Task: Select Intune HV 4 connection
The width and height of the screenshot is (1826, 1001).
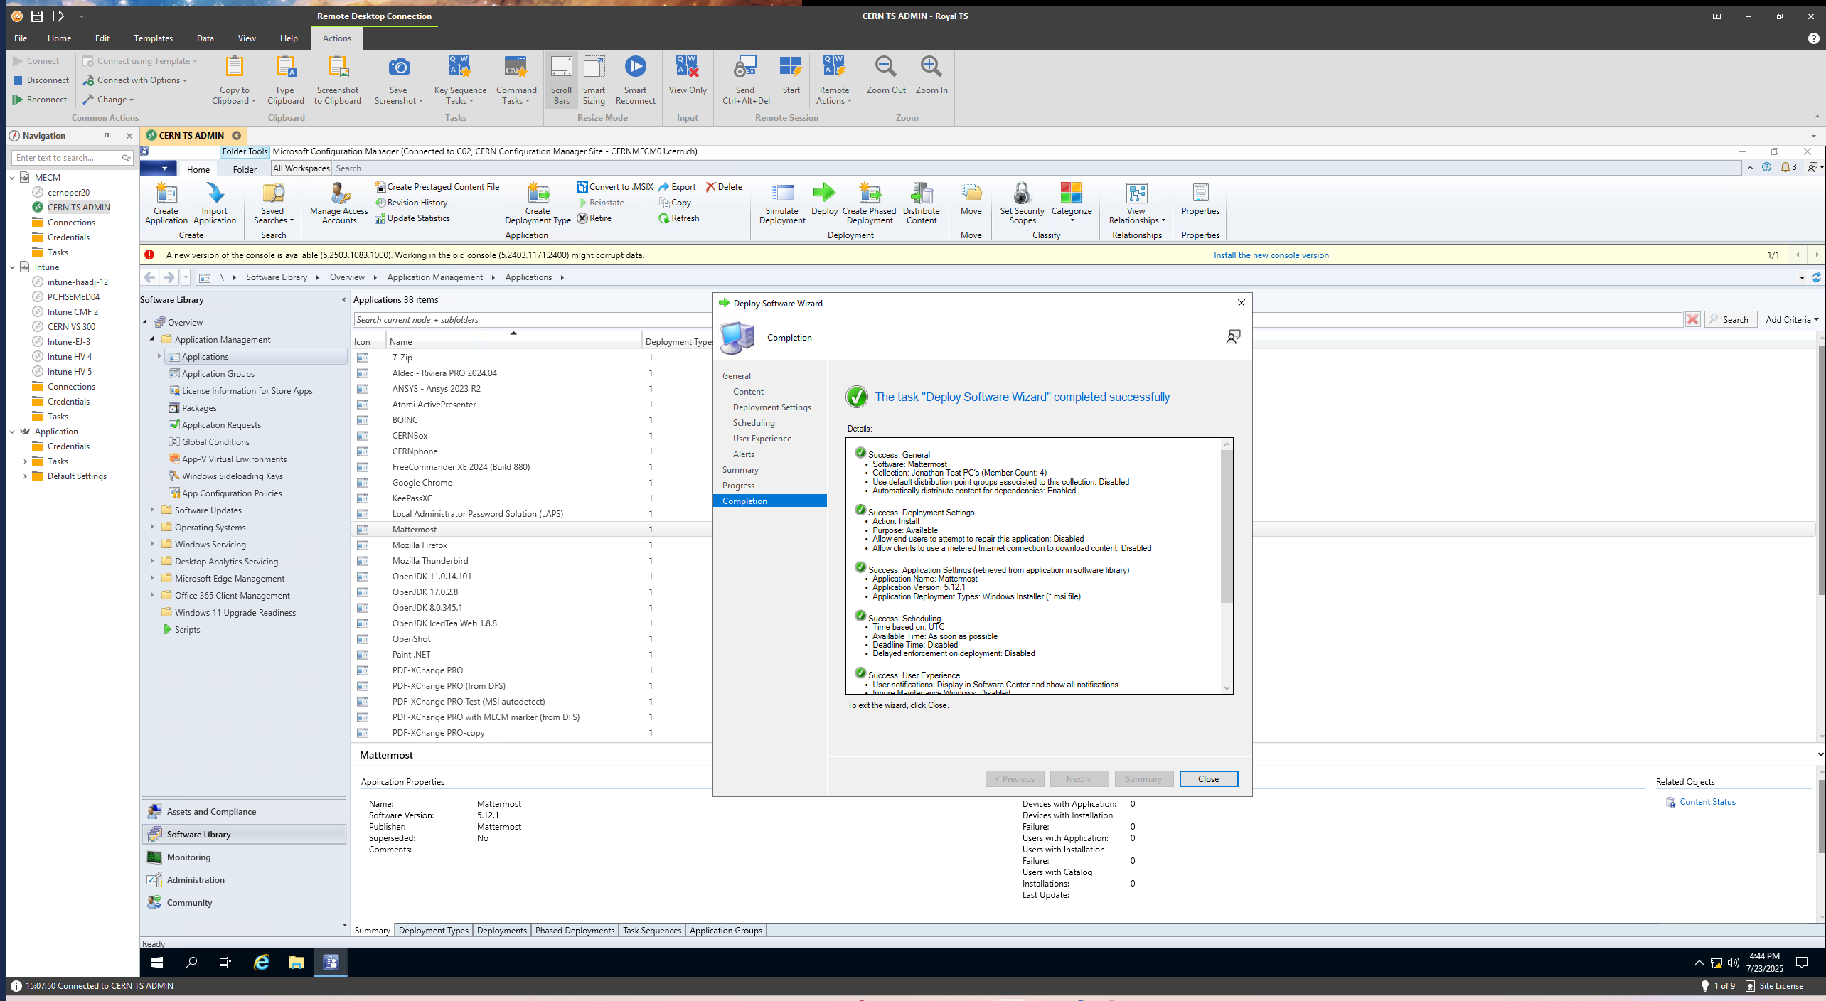Action: tap(69, 357)
